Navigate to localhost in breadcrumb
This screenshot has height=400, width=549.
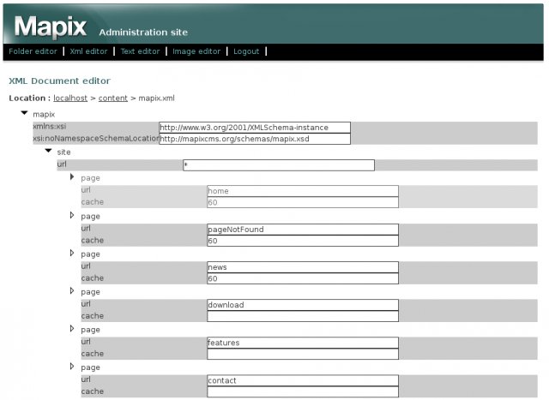pos(70,99)
